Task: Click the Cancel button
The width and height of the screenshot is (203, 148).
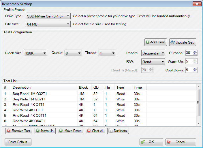Action: tap(181, 142)
